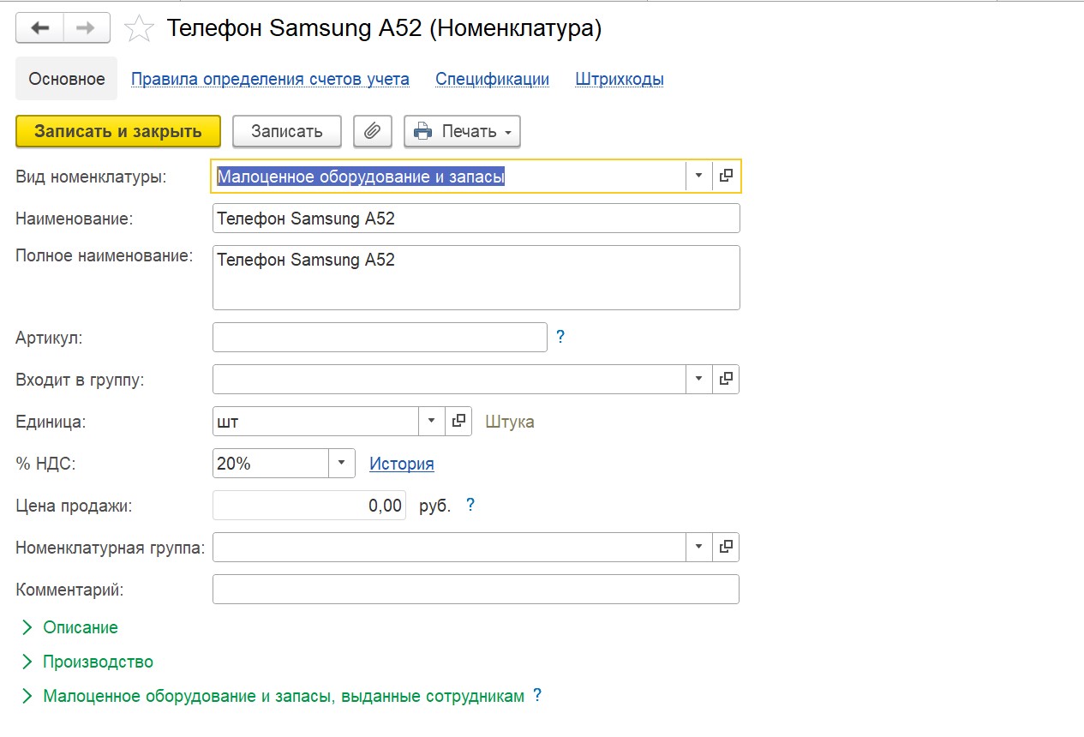Click the 'Телефон Samsung A52 (Номенклатура)' title

click(x=384, y=28)
